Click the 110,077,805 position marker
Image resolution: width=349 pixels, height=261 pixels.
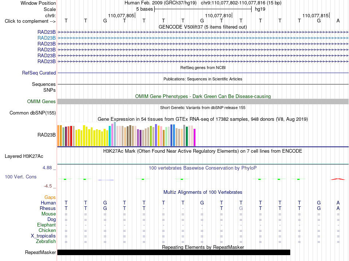[x=121, y=15]
